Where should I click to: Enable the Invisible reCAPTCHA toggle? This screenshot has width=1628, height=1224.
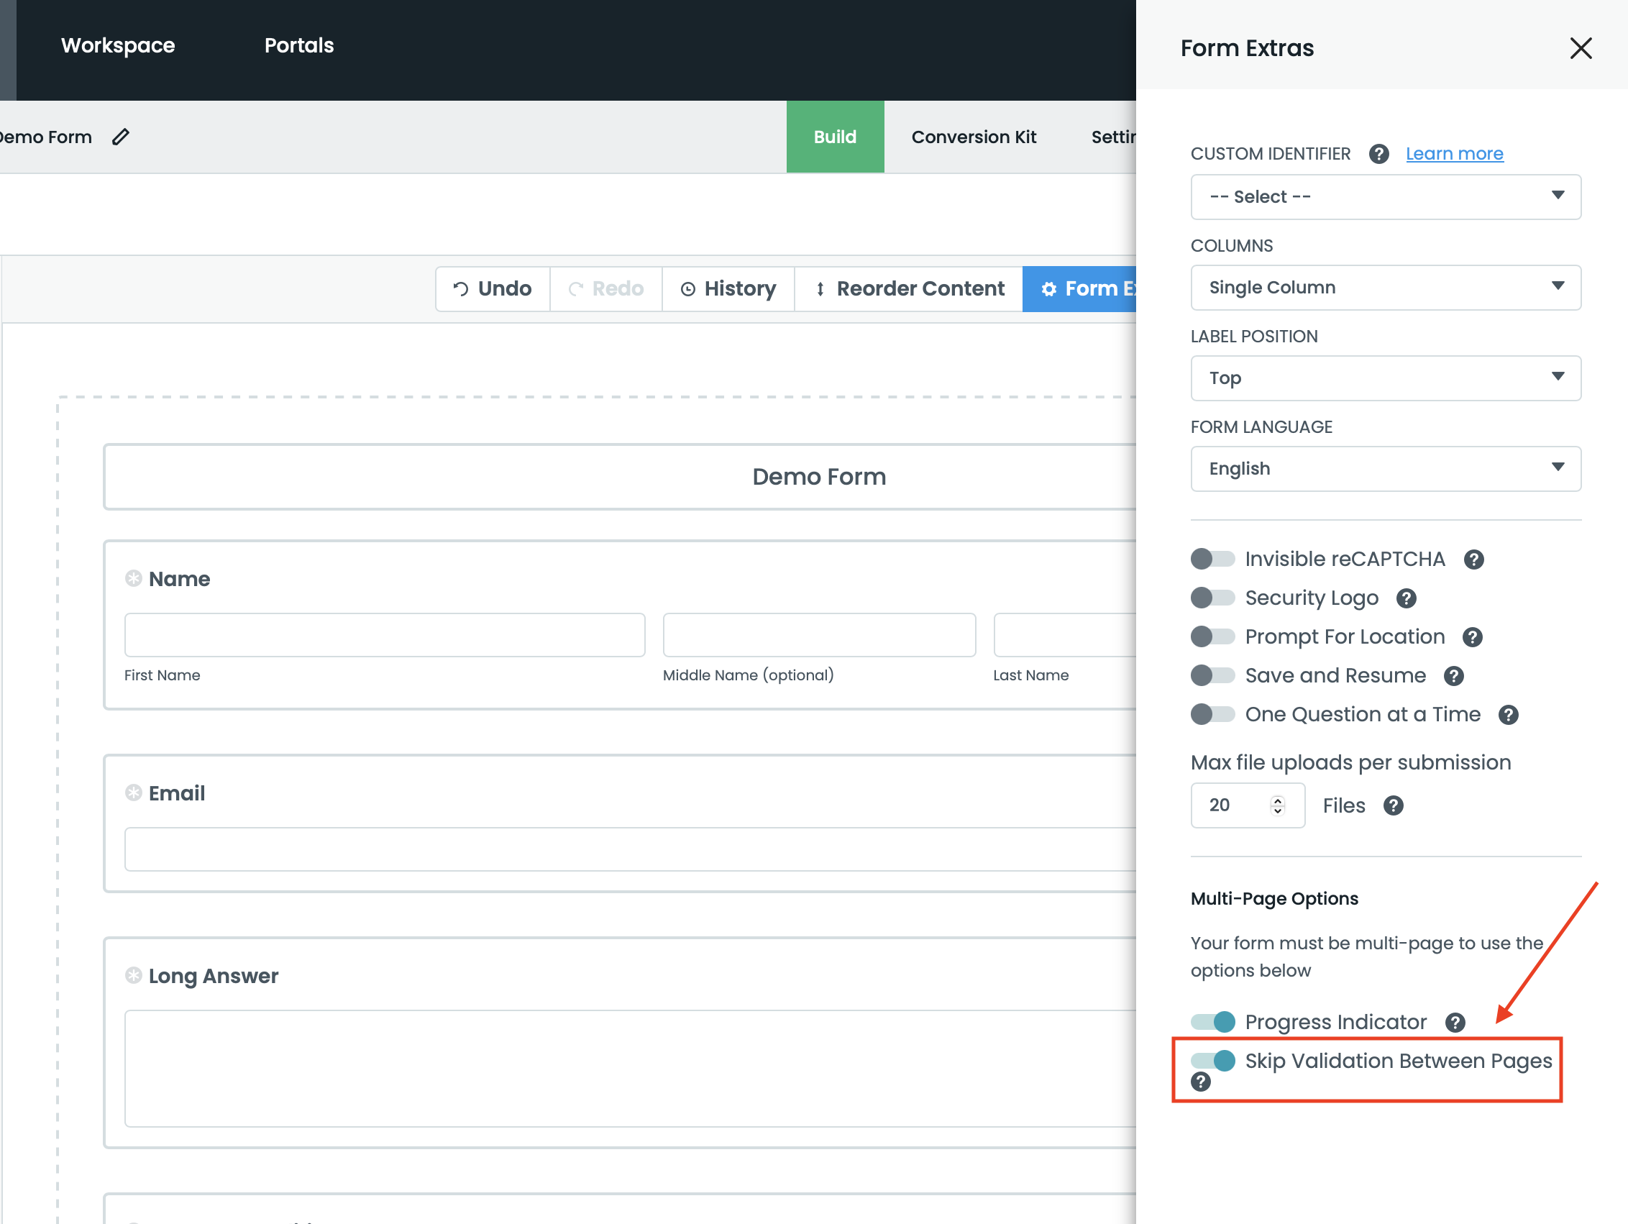1212,560
